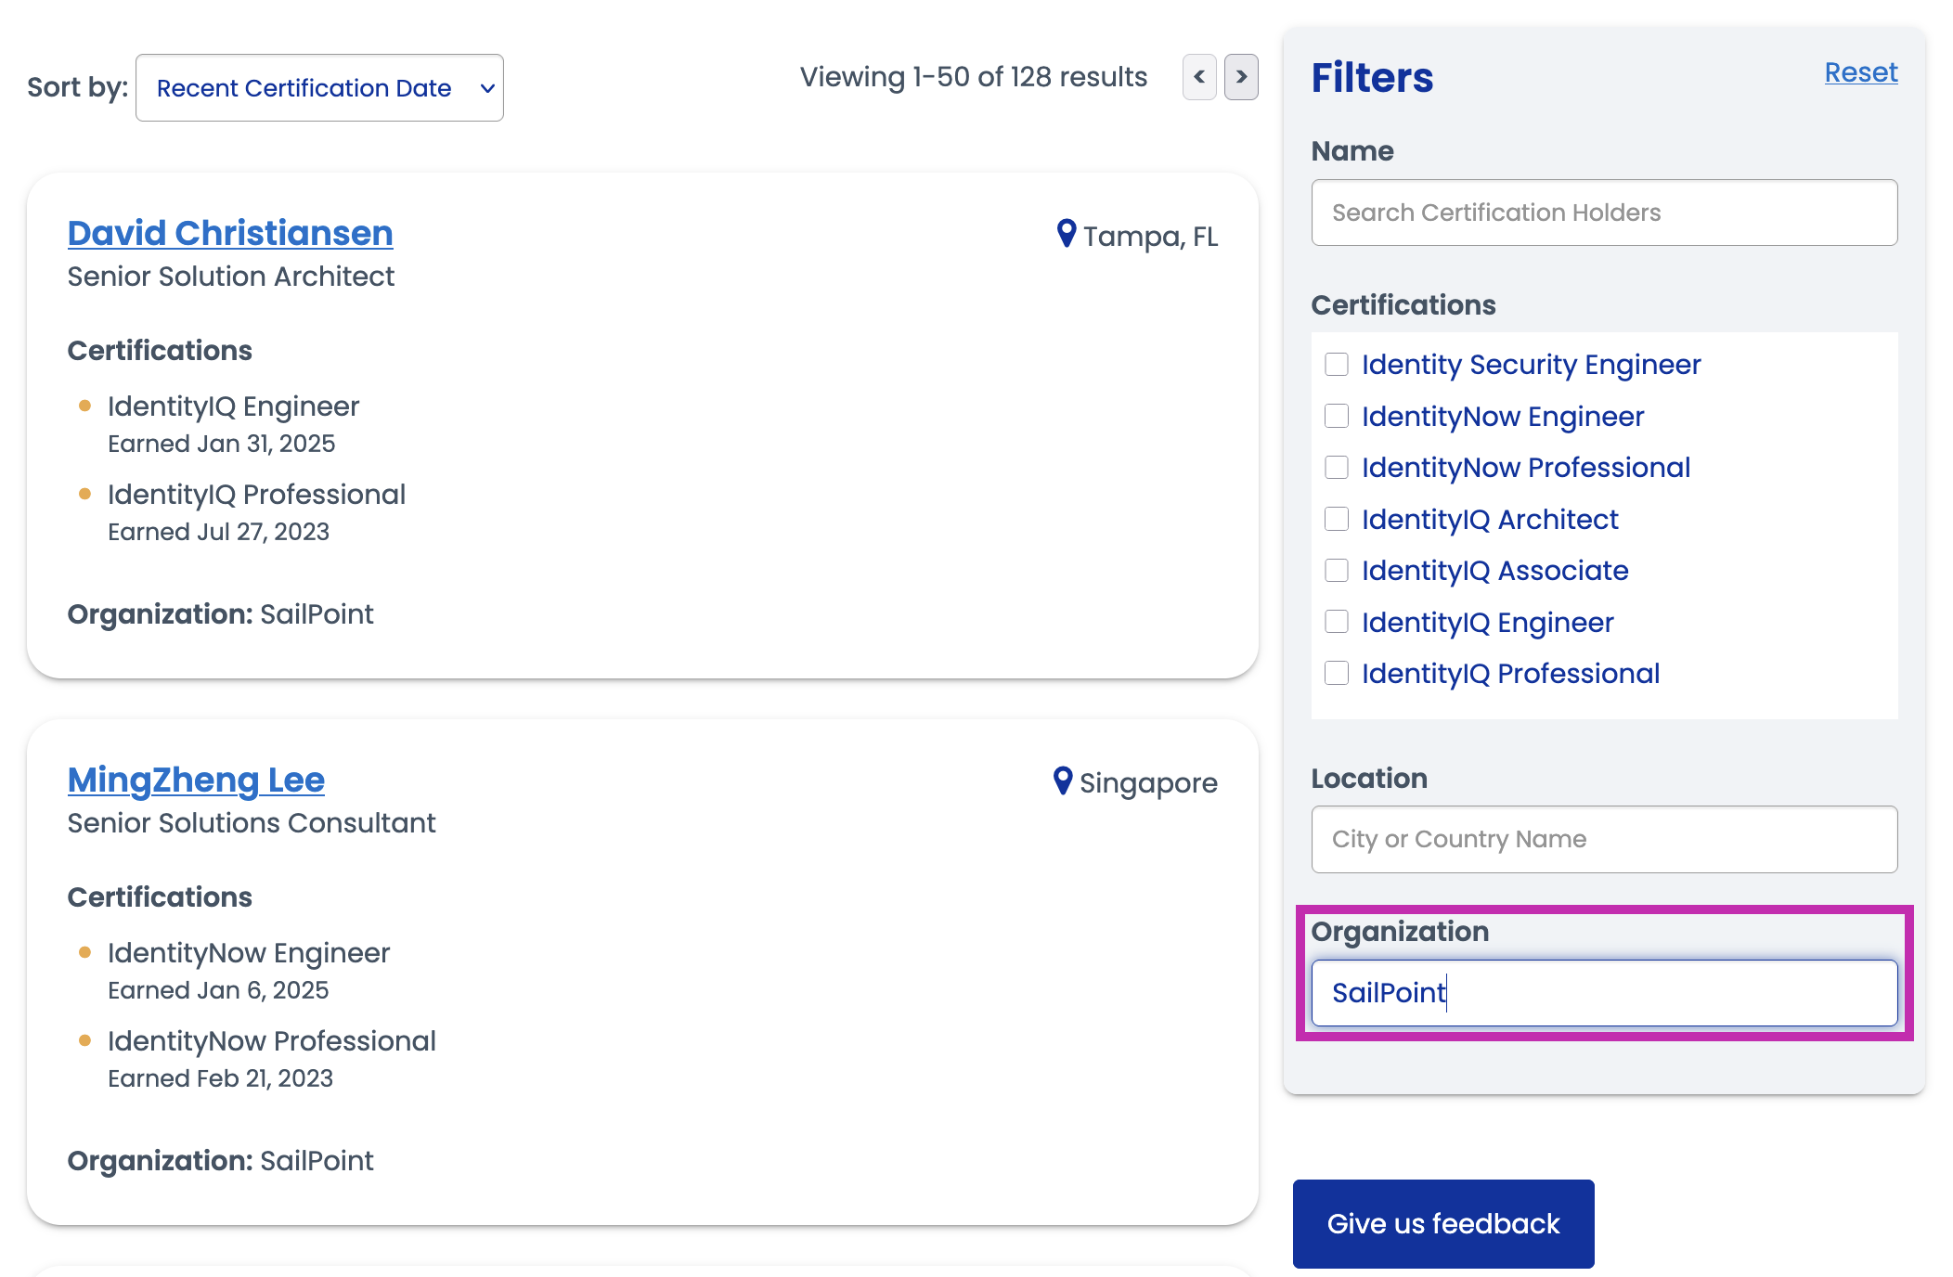This screenshot has width=1953, height=1277.
Task: Check the IdentityIQ Engineer filter box
Action: pos(1337,623)
